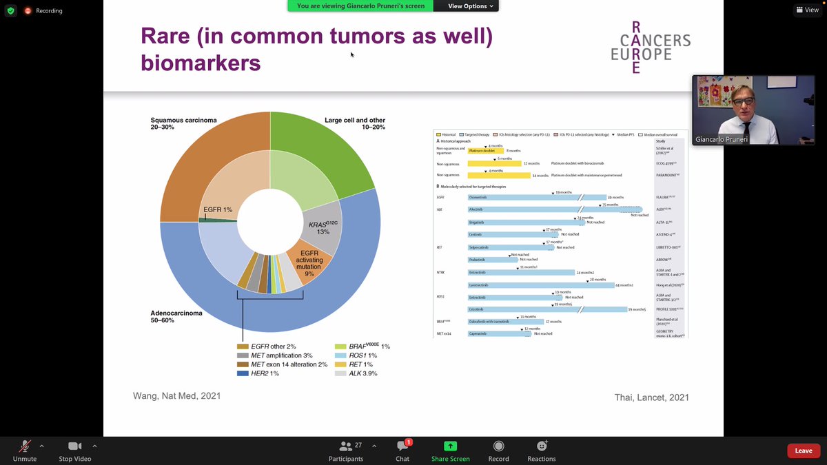Click the 'ALK 3.9%' legend swatch
The width and height of the screenshot is (827, 465).
340,373
